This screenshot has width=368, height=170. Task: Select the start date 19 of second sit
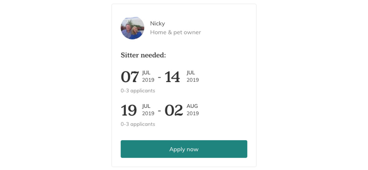click(129, 110)
